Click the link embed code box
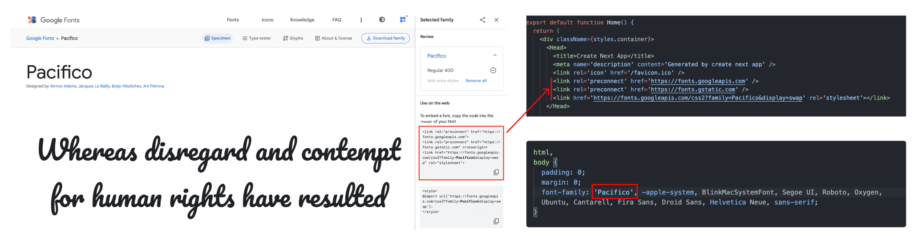 pyautogui.click(x=461, y=153)
